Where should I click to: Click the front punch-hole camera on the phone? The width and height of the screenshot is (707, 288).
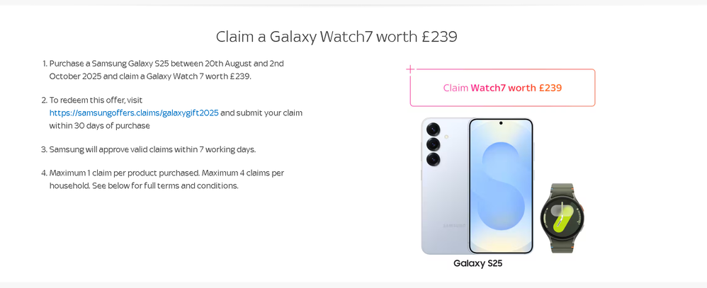click(x=501, y=123)
